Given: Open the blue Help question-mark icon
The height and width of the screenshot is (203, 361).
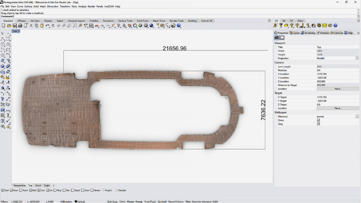Looking at the screenshot, I should 179,26.
